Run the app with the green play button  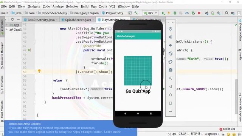163,13
